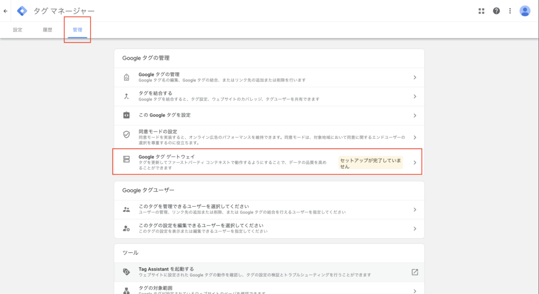Open Google タグ ゲートウェイ setup
Image resolution: width=539 pixels, height=294 pixels.
pos(269,162)
